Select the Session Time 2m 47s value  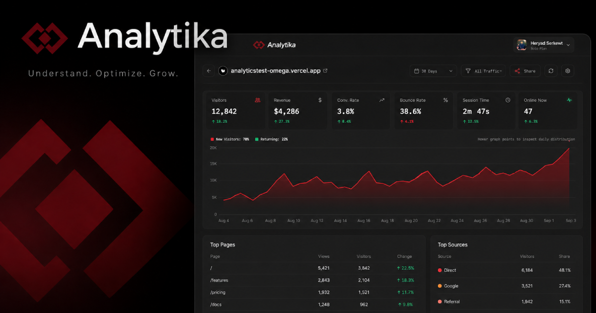point(476,111)
